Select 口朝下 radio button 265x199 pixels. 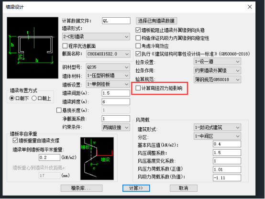pyautogui.click(x=11, y=98)
